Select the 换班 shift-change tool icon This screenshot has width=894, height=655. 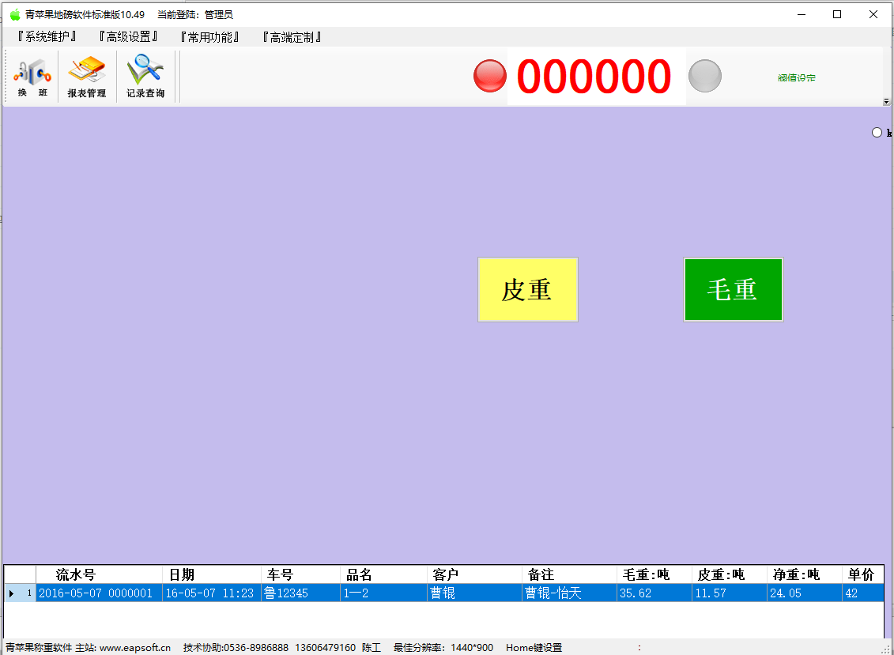(x=32, y=76)
